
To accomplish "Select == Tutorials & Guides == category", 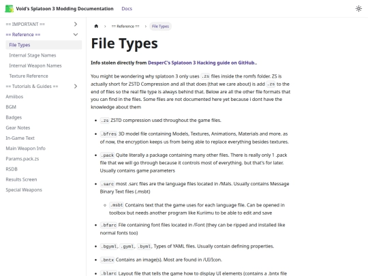I will point(32,86).
